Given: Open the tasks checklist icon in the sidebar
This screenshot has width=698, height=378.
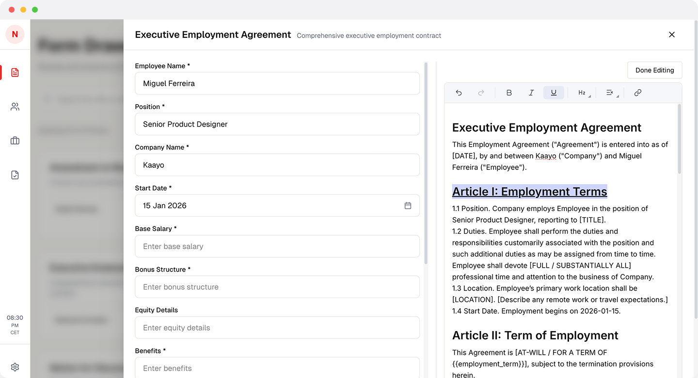Looking at the screenshot, I should [x=15, y=174].
